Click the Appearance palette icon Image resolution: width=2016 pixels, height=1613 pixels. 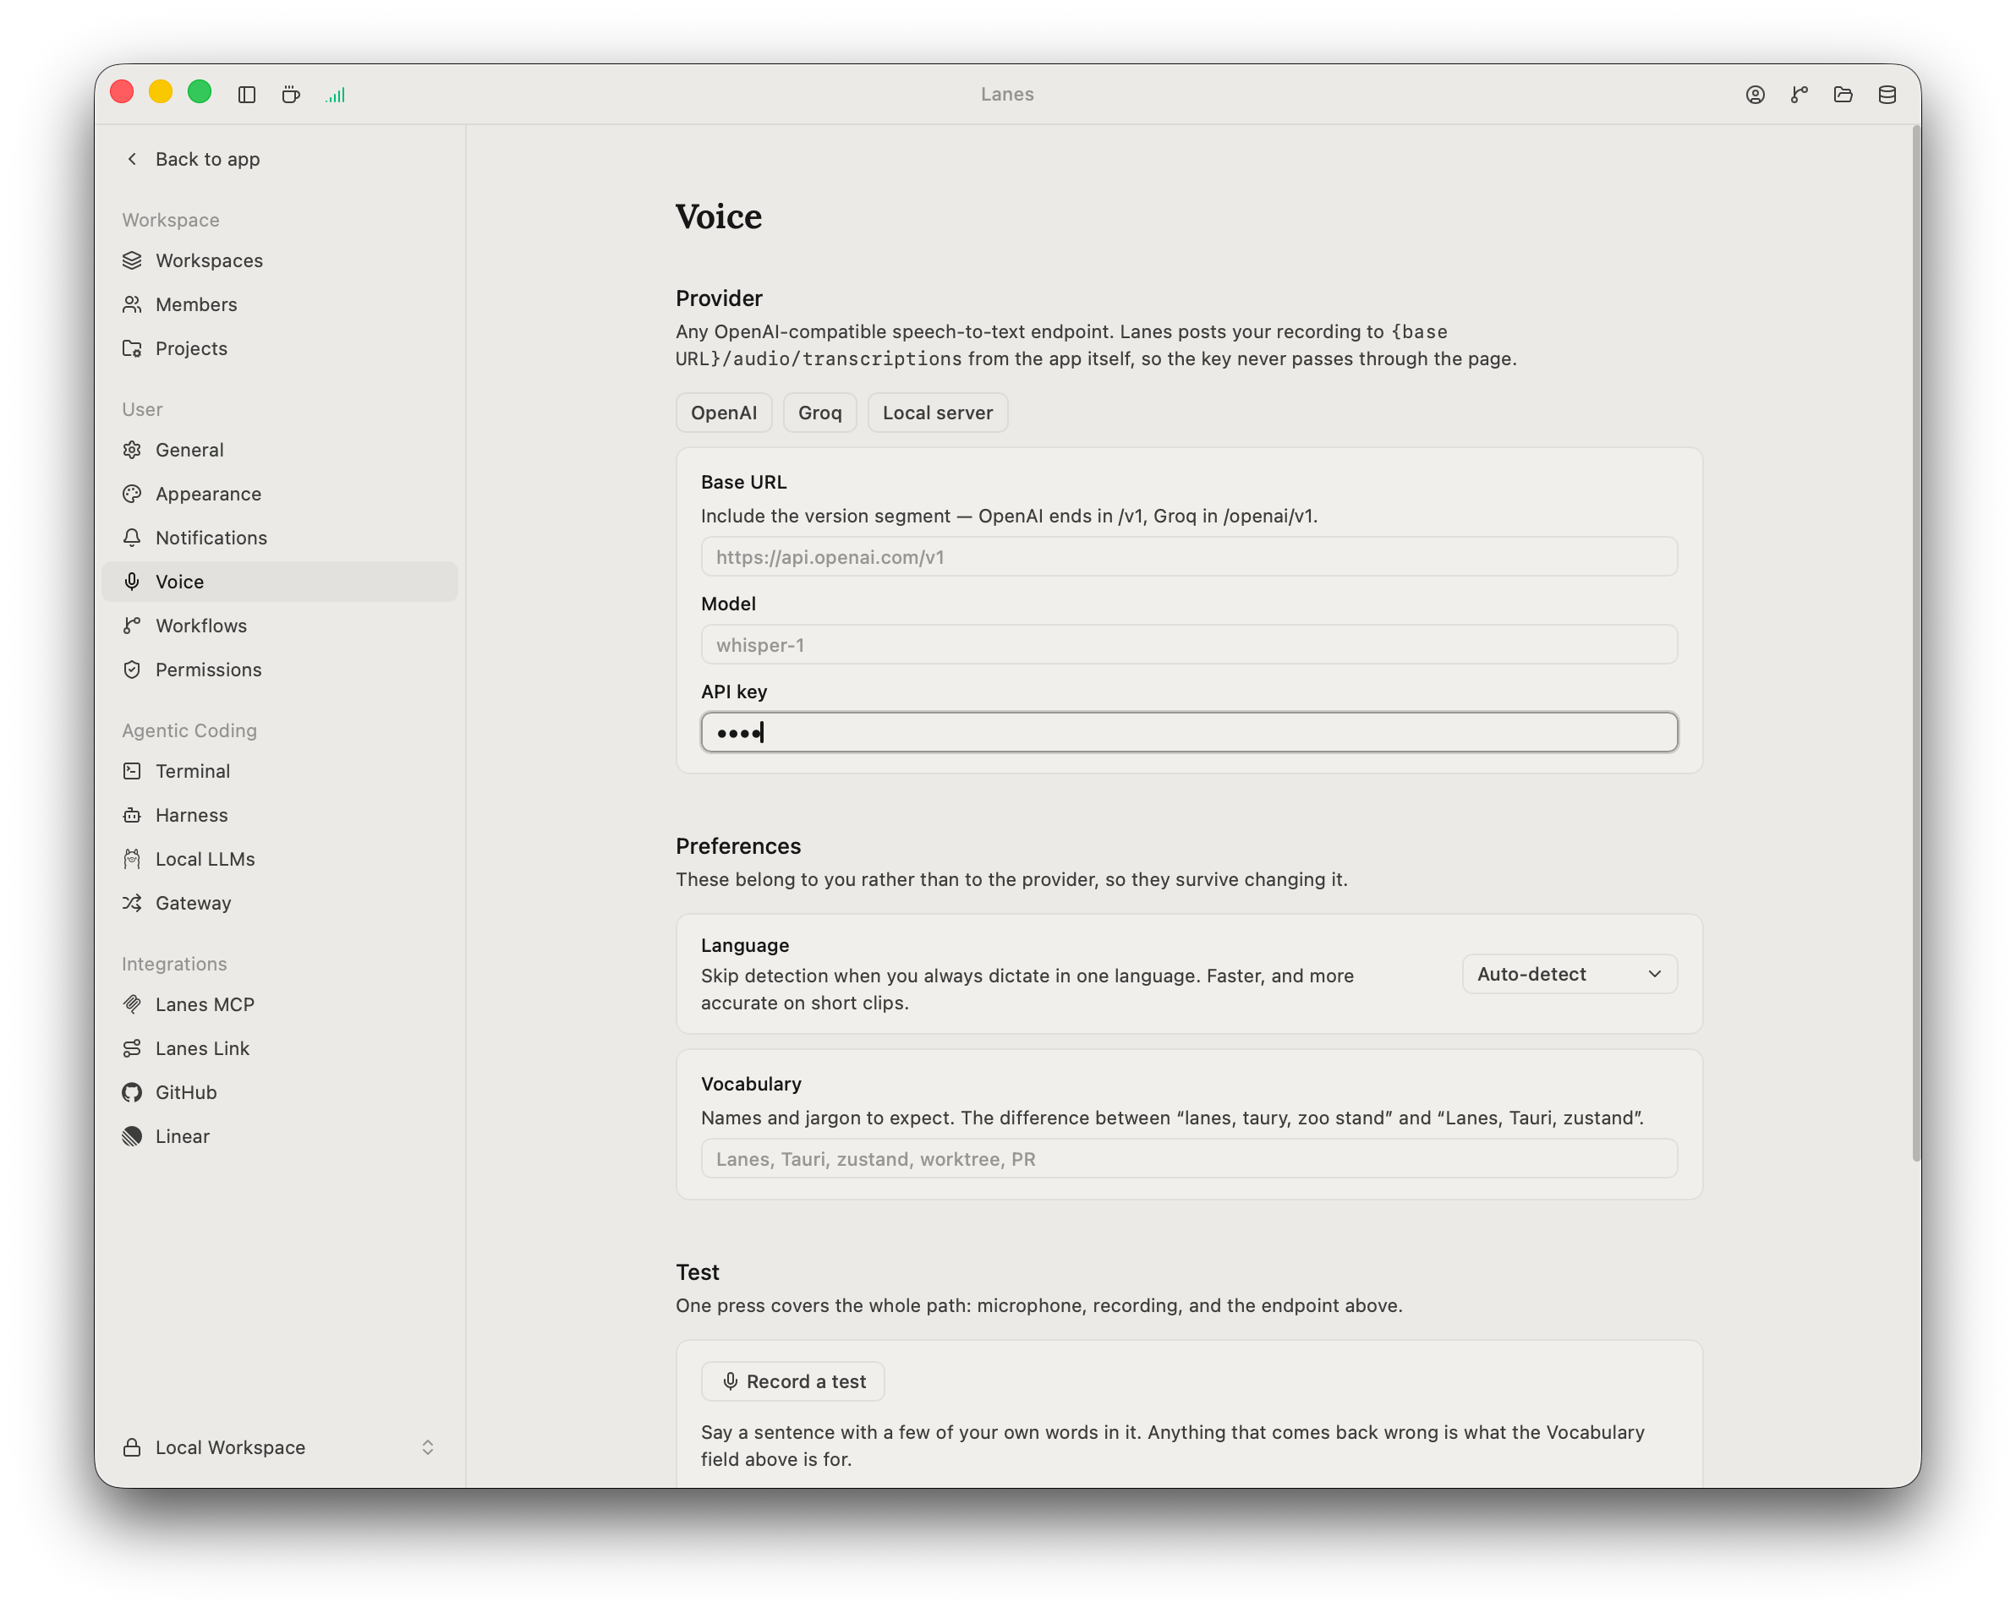click(132, 494)
